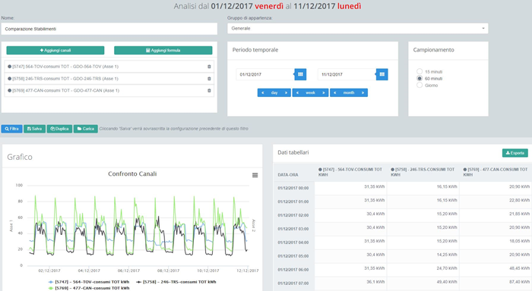Image resolution: width=532 pixels, height=291 pixels.
Task: Delete the 564-TOV-consumi TOT channel row
Action: click(209, 67)
